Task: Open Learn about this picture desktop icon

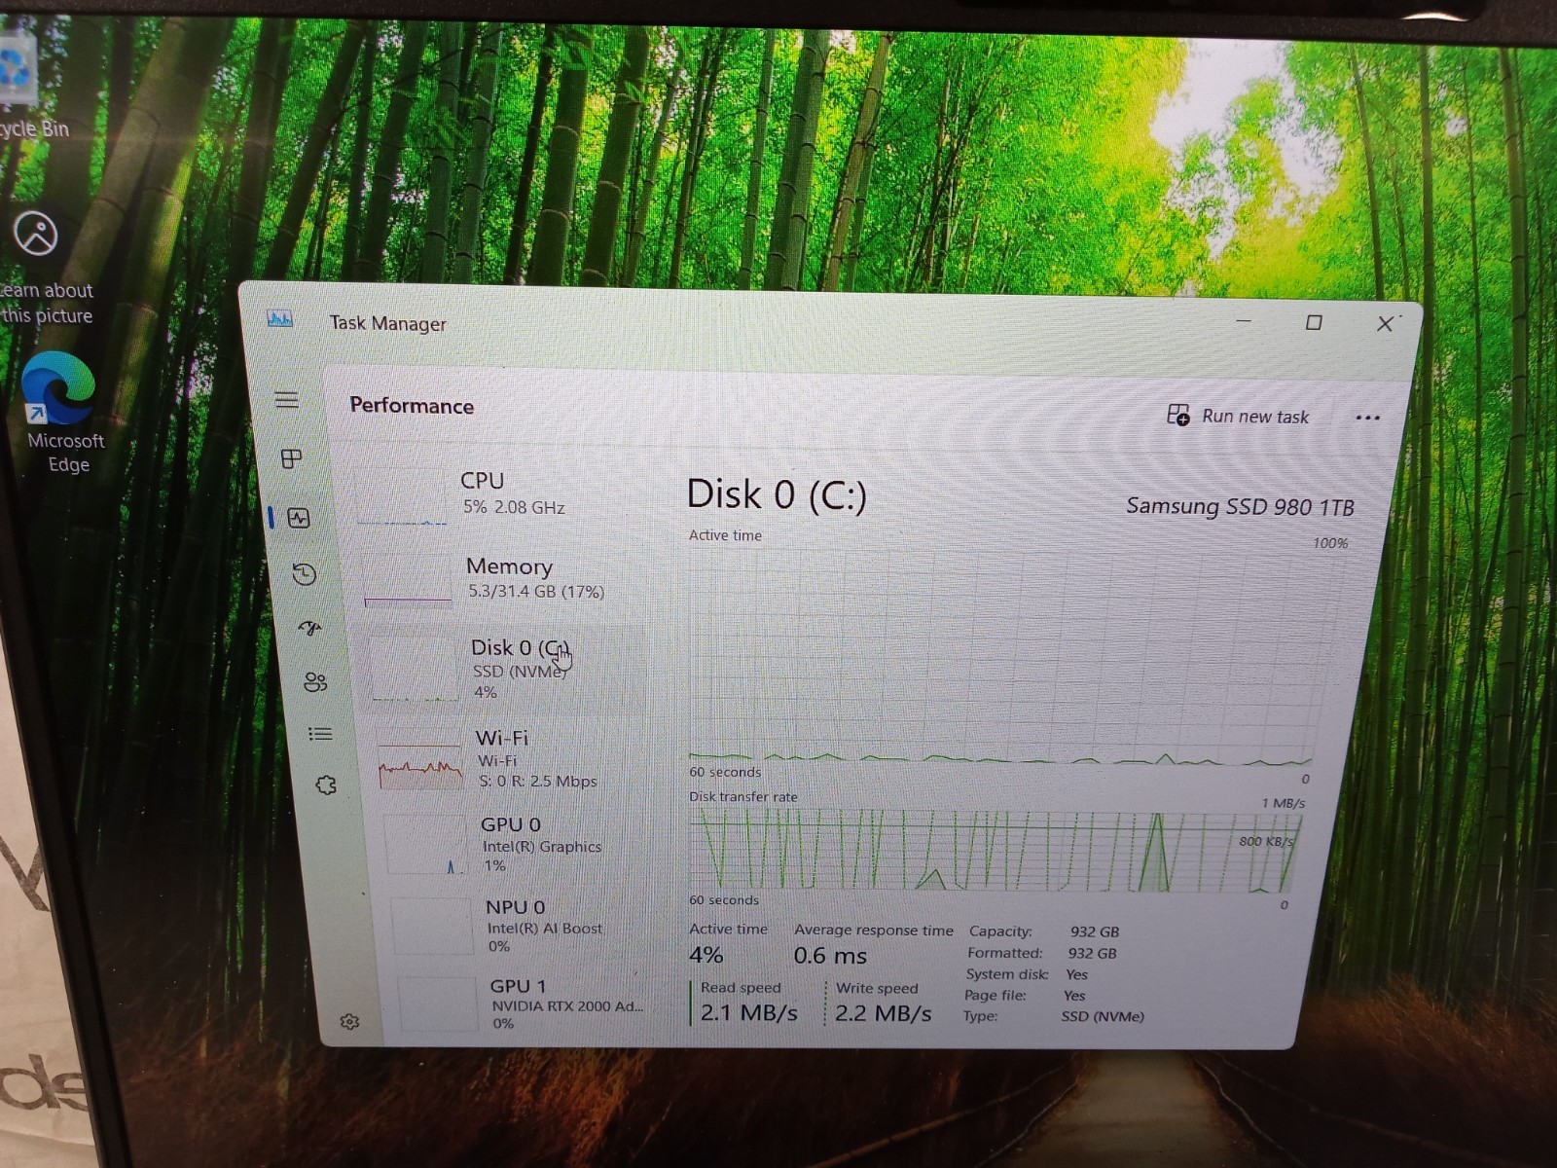Action: click(43, 267)
